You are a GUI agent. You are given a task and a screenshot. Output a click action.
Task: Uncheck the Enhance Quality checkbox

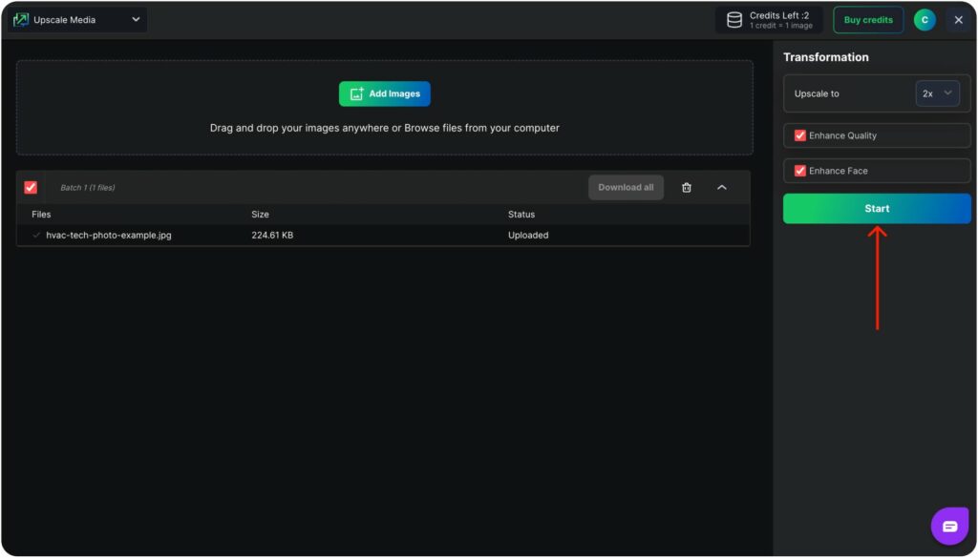tap(800, 135)
